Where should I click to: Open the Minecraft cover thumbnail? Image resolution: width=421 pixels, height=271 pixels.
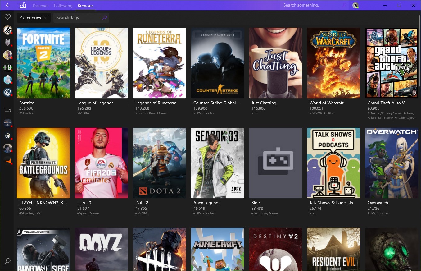click(217, 249)
